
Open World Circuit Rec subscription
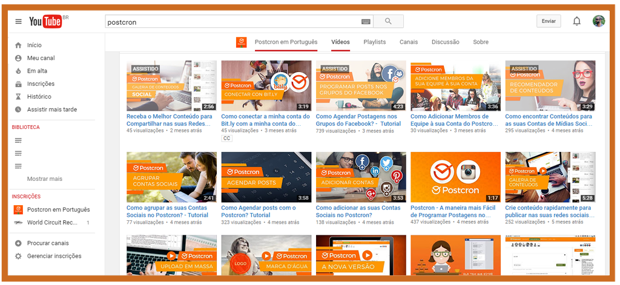[x=52, y=223]
